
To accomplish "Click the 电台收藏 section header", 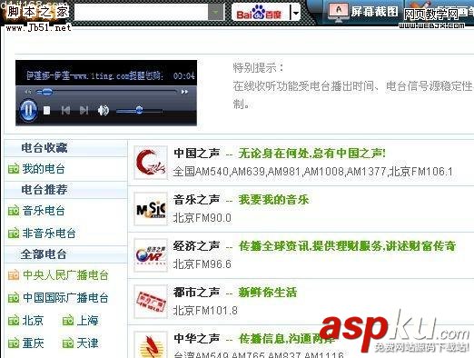I will coord(44,148).
